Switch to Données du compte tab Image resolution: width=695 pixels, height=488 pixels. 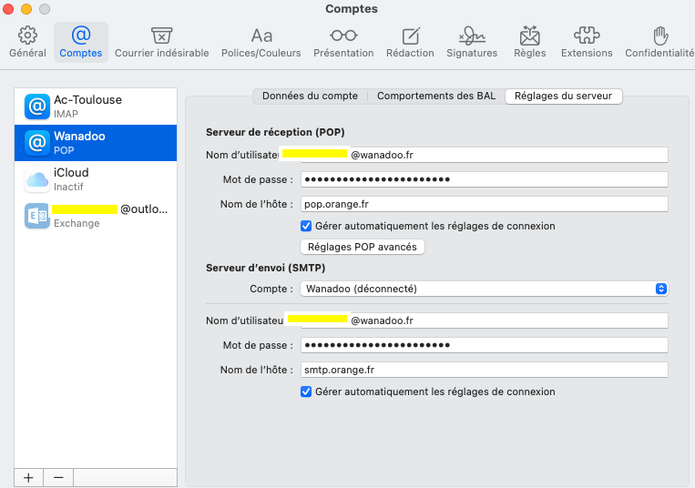(310, 96)
